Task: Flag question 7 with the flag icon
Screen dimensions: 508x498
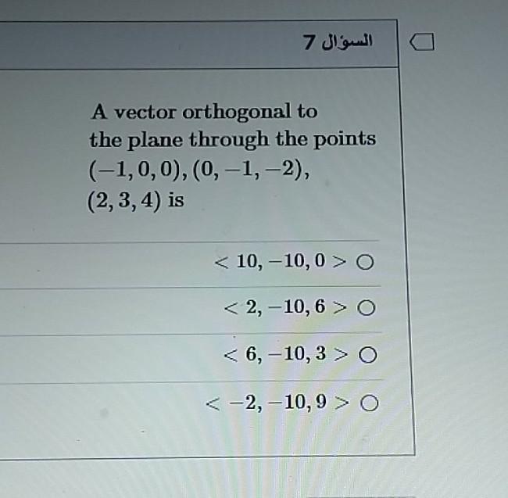Action: [422, 42]
